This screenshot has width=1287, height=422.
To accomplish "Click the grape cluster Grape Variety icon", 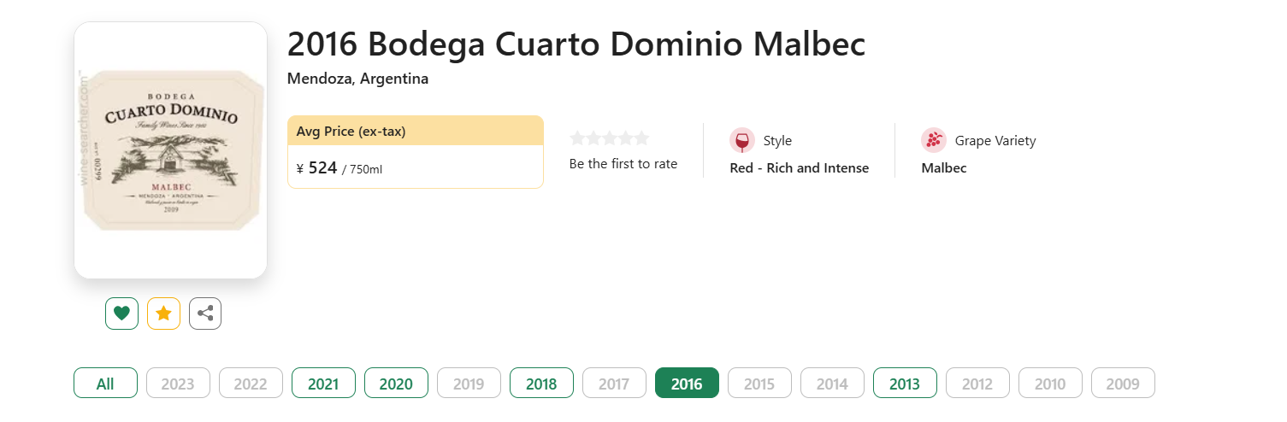I will [x=934, y=140].
